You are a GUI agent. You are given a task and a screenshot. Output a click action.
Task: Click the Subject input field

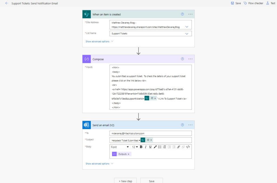pos(150,140)
